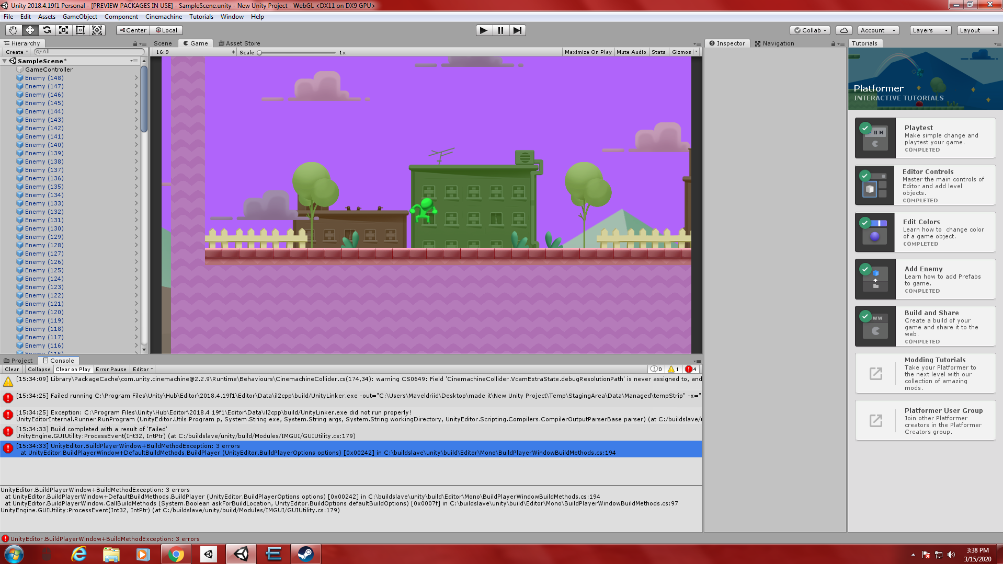Open the Build and Share tutorial
Image resolution: width=1003 pixels, height=564 pixels.
925,326
